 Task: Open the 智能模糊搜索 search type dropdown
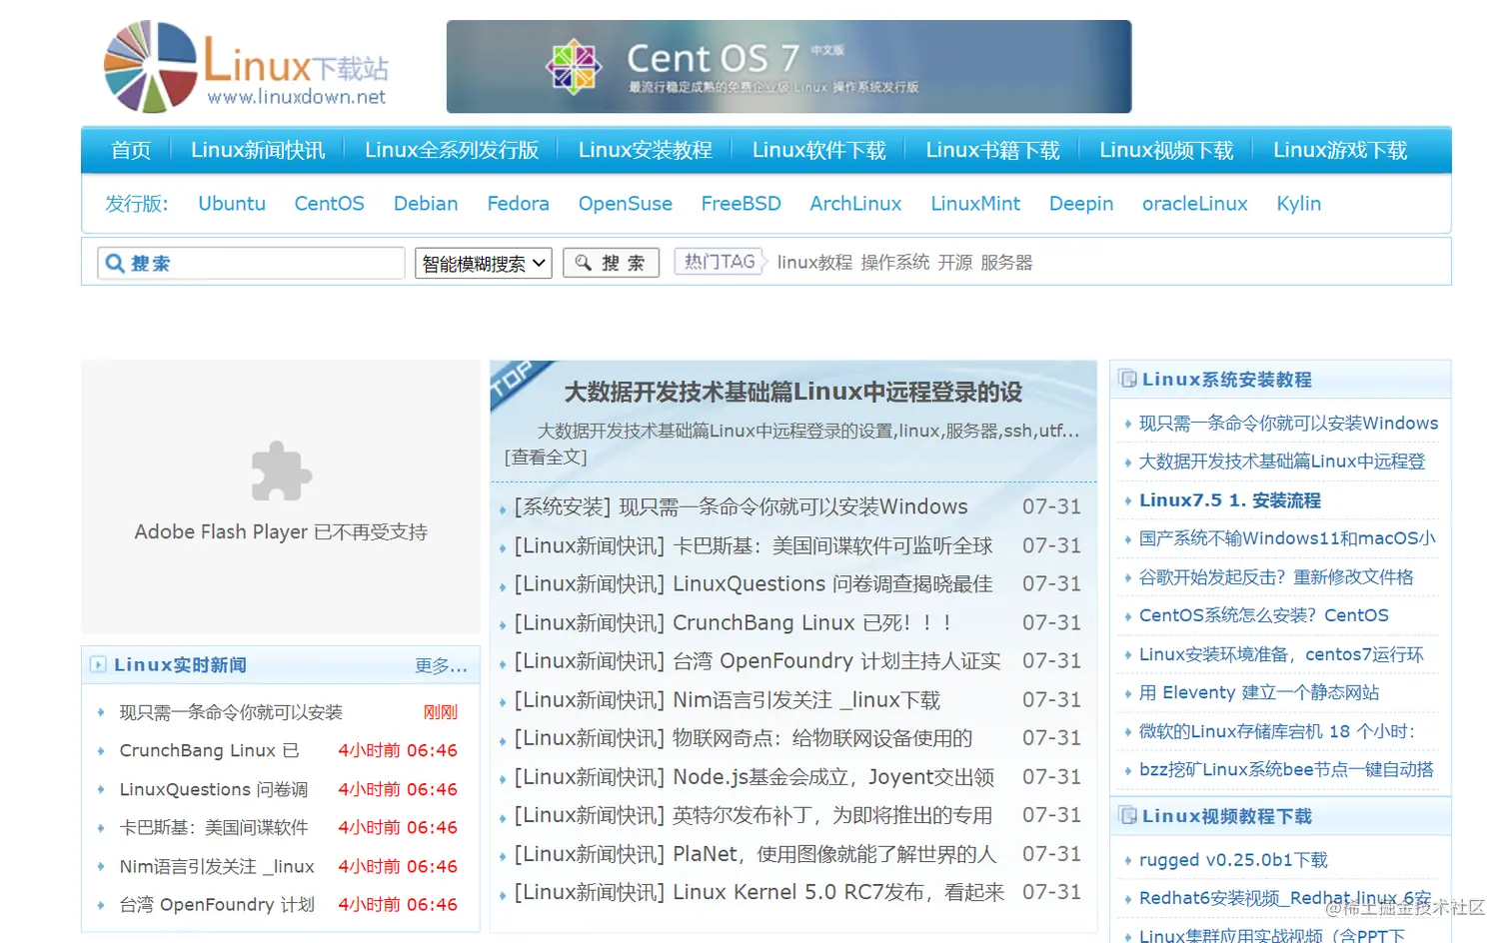(x=484, y=263)
